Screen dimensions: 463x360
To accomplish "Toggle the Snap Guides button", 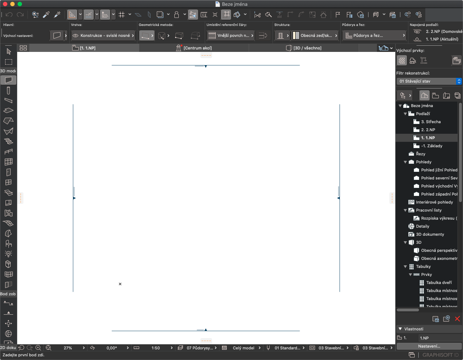I will pyautogui.click(x=89, y=15).
